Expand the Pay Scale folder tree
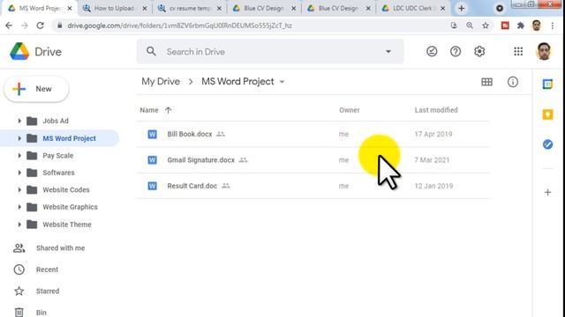The width and height of the screenshot is (565, 317). click(x=19, y=156)
